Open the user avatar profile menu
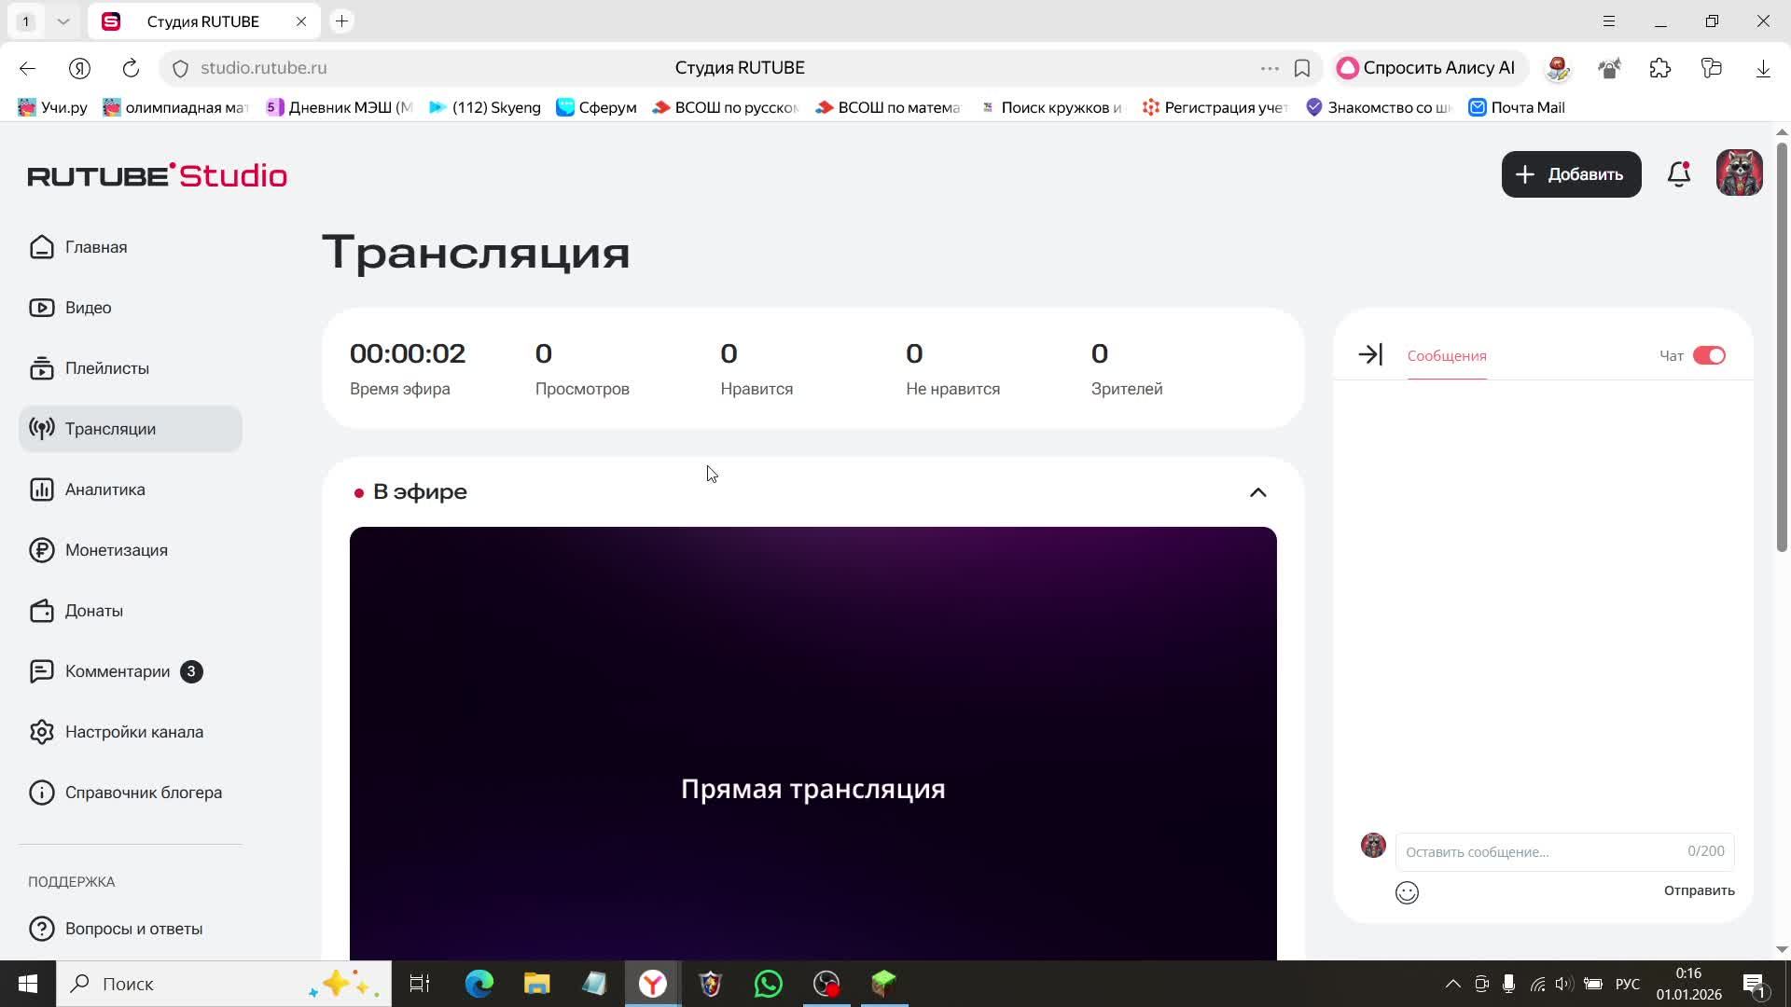The height and width of the screenshot is (1007, 1791). pyautogui.click(x=1739, y=173)
